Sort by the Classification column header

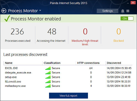52,63
